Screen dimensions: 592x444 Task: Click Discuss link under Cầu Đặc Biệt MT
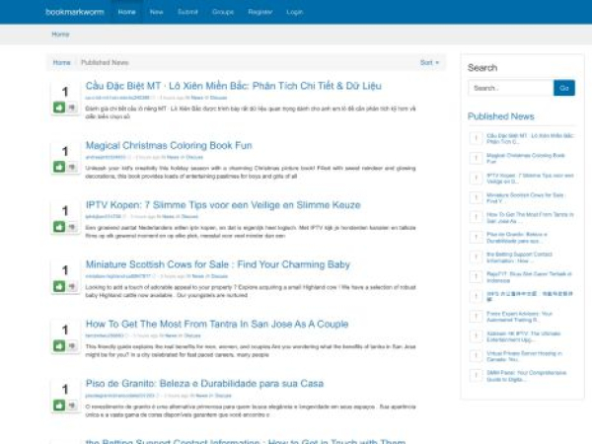pos(218,98)
